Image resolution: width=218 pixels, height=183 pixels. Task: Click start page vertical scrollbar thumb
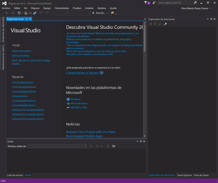pyautogui.click(x=145, y=38)
